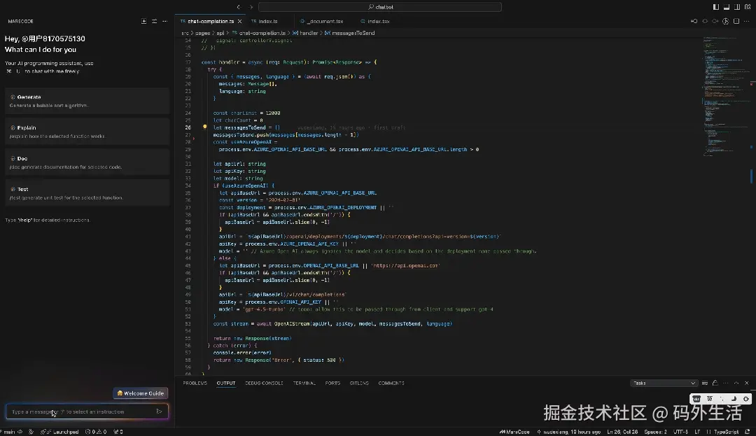Open the COMMENTS panel tab
The width and height of the screenshot is (756, 436).
pos(391,383)
